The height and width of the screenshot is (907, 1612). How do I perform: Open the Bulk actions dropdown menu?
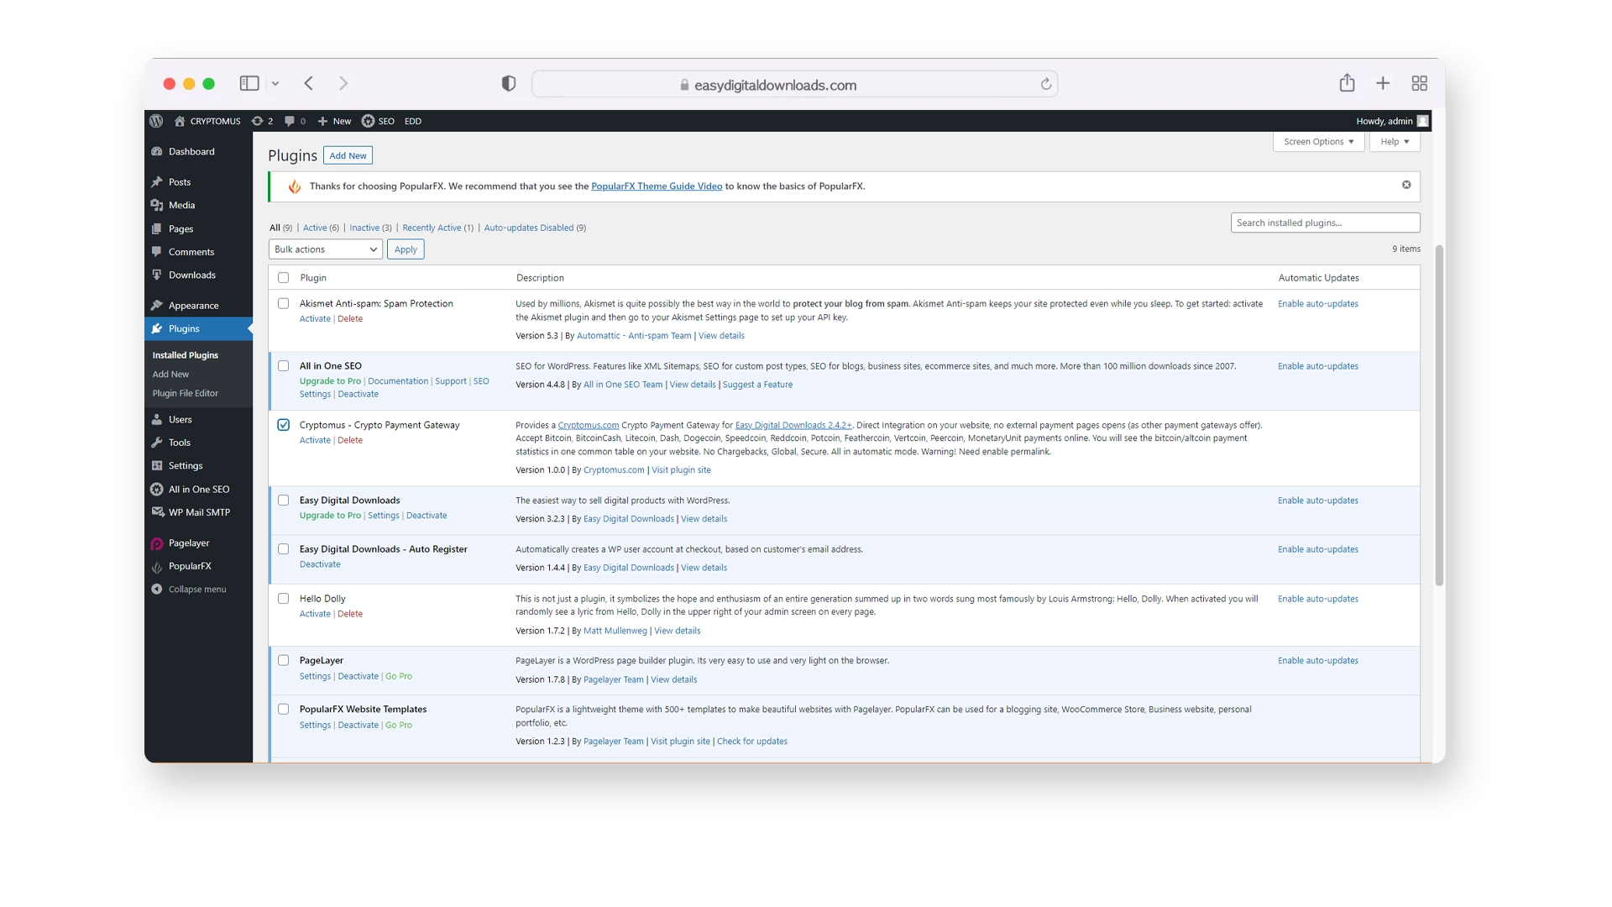324,249
